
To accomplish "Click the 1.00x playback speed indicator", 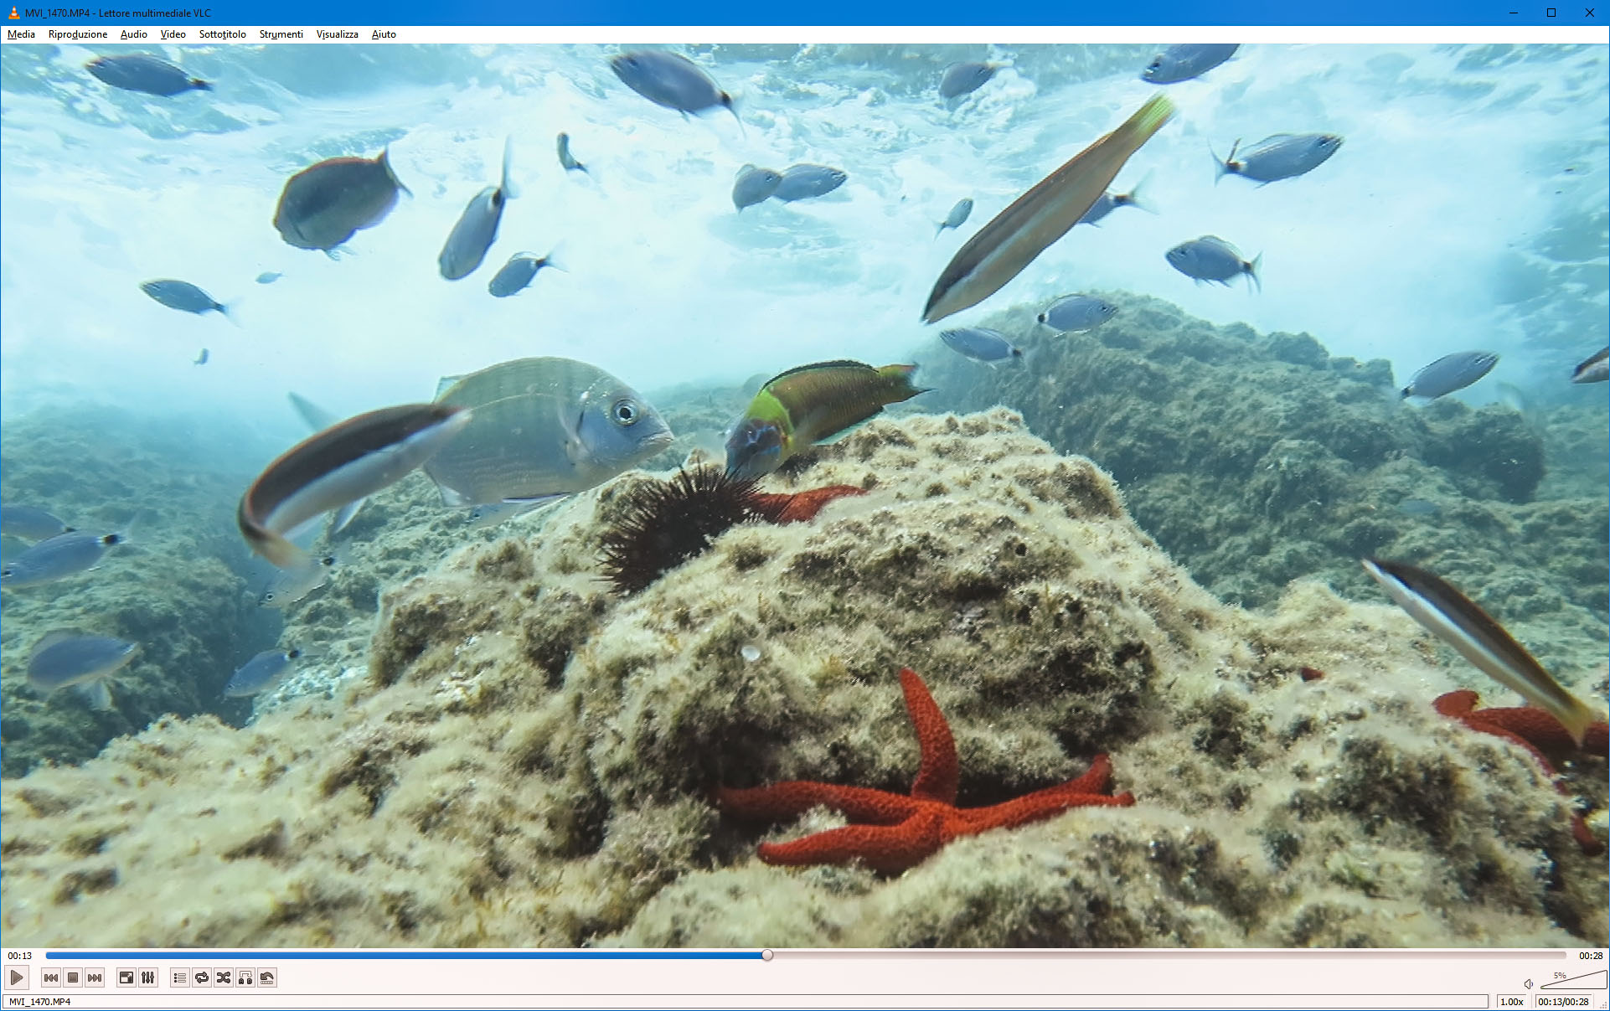I will tap(1512, 1002).
